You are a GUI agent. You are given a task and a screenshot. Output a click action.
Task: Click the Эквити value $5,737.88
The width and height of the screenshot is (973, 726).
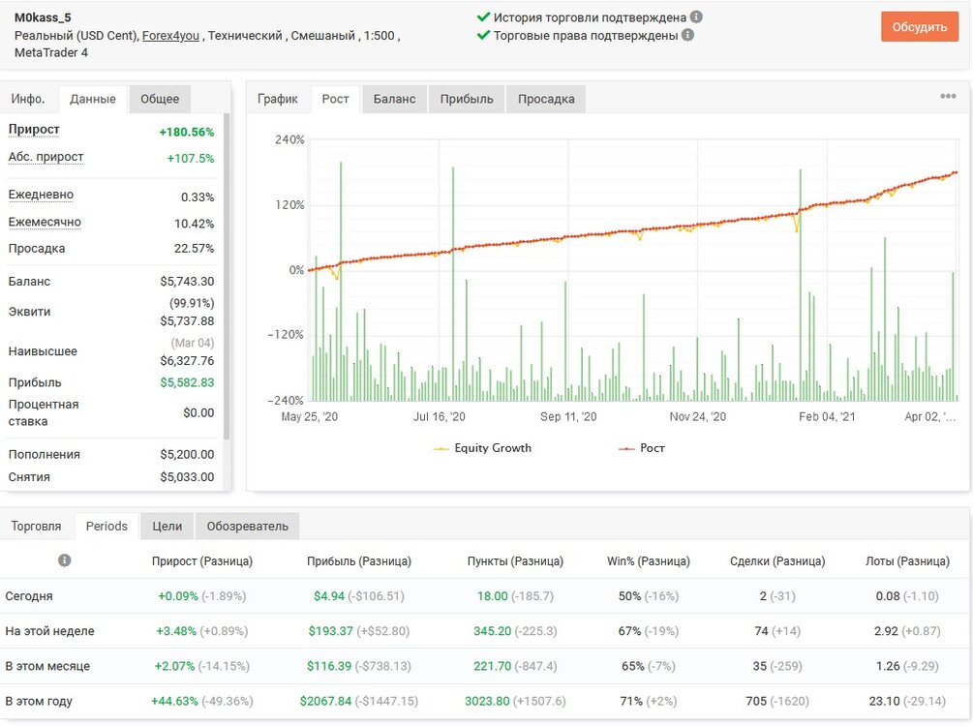tap(187, 320)
